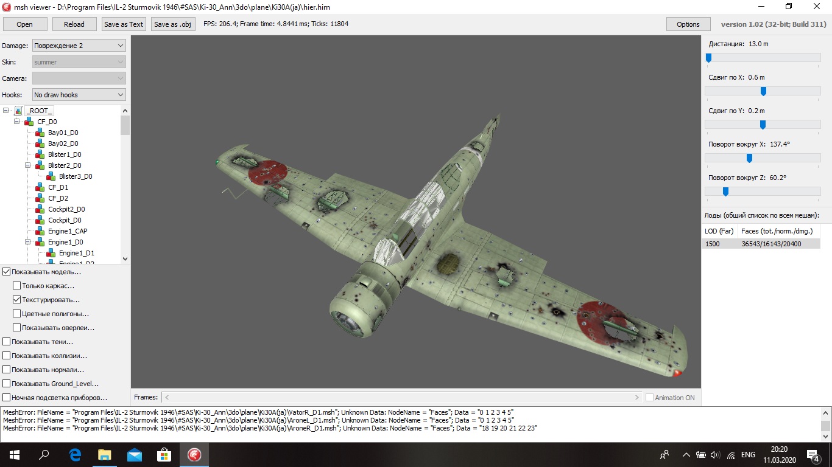The width and height of the screenshot is (832, 467).
Task: Enable Только каркас wireframe checkbox
Action: pyautogui.click(x=17, y=286)
